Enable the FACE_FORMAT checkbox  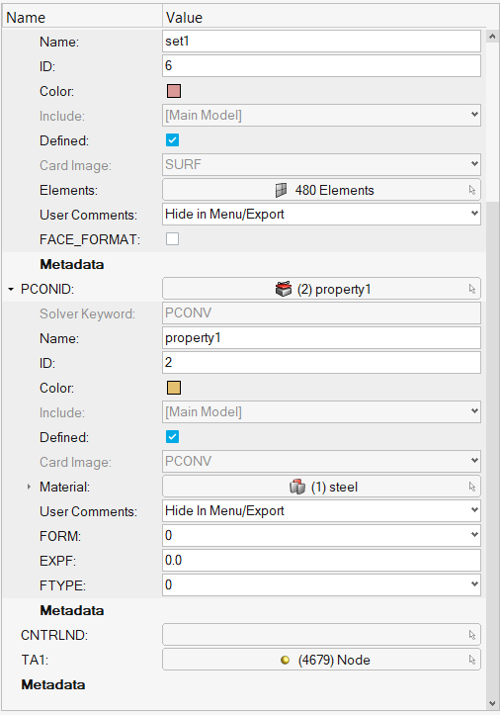tap(172, 239)
